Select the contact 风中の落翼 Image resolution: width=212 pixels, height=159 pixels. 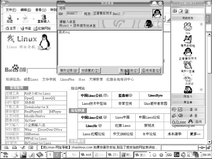(188, 67)
